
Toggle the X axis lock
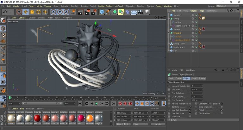click(53, 12)
